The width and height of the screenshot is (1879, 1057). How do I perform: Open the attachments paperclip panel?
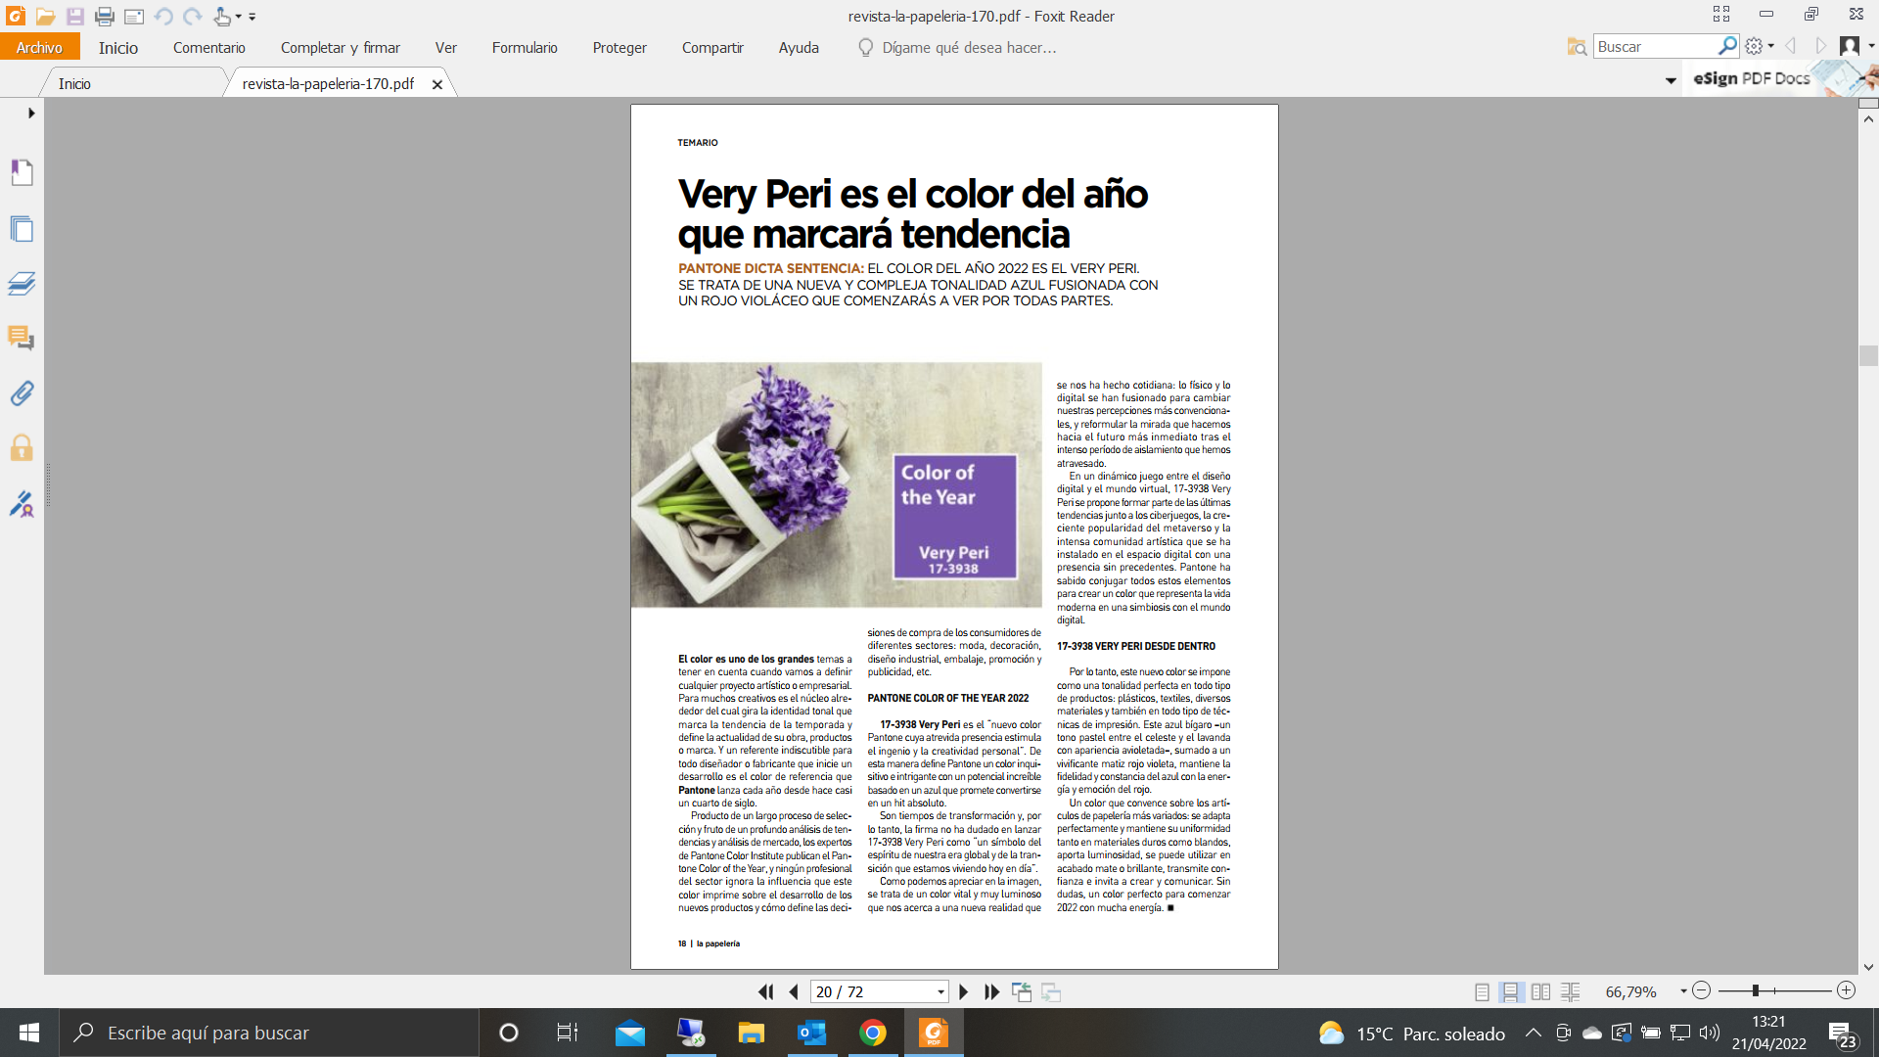tap(22, 393)
